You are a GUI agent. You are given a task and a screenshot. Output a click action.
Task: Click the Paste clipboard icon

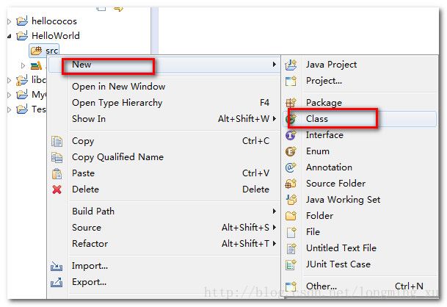click(x=57, y=173)
